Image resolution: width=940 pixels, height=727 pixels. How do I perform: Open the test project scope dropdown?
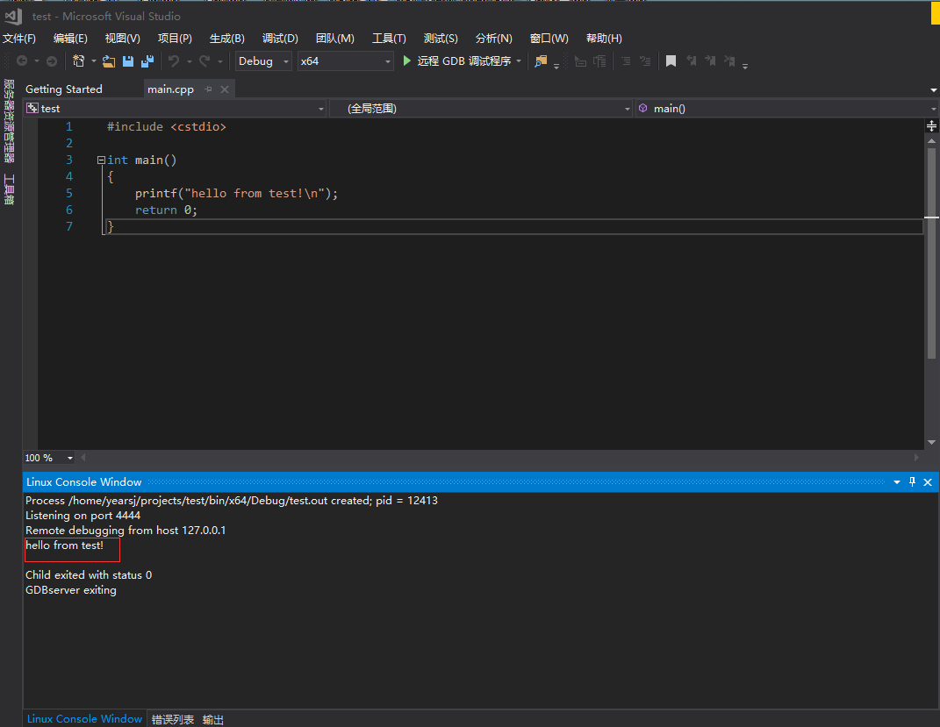coord(175,109)
